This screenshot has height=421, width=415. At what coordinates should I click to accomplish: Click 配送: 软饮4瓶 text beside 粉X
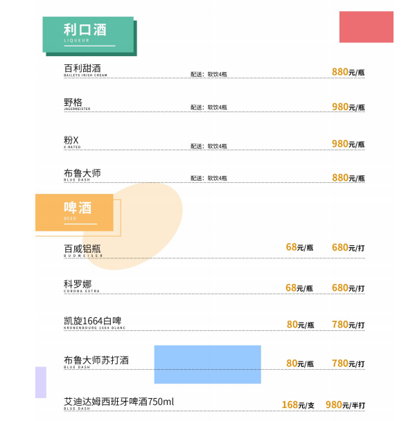pyautogui.click(x=209, y=146)
